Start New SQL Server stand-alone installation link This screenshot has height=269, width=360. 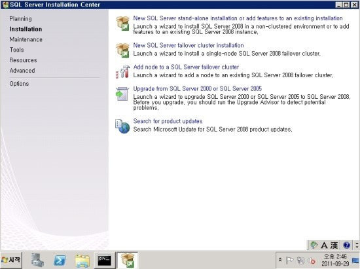238,18
